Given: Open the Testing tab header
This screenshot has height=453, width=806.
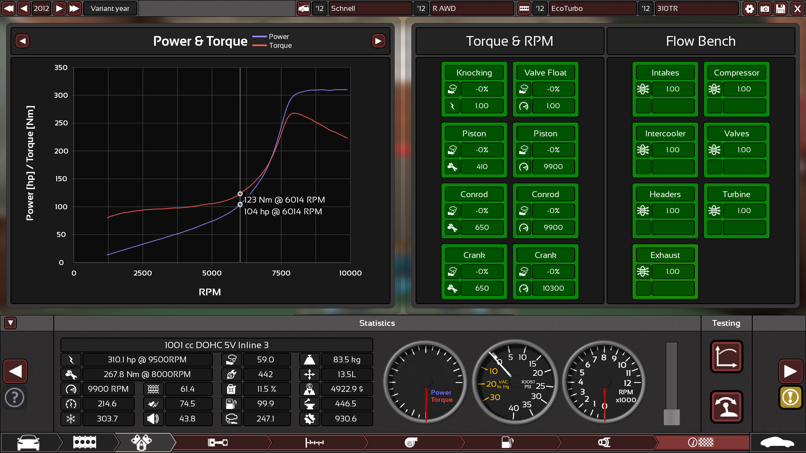Looking at the screenshot, I should [726, 323].
